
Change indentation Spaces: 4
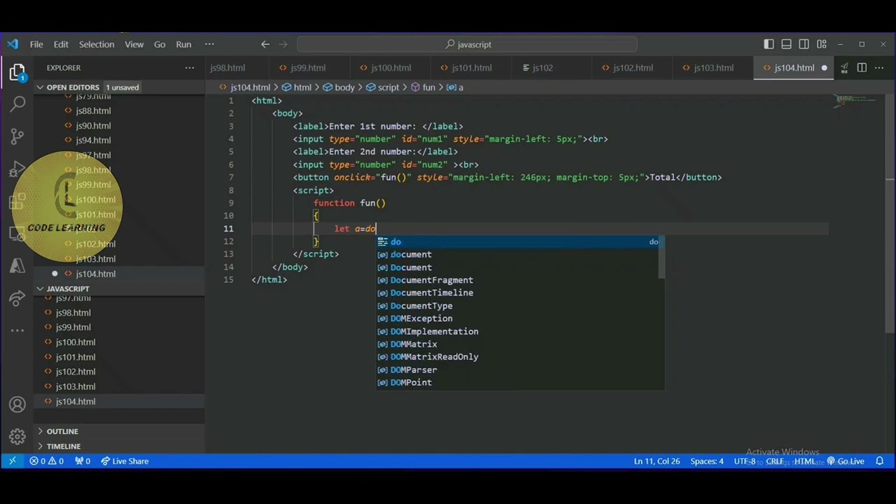click(707, 461)
